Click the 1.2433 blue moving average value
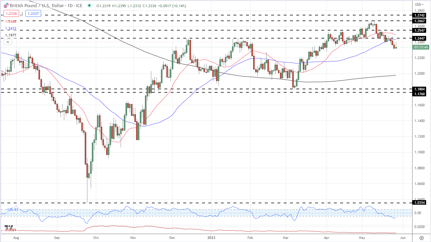Image resolution: width=431 pixels, height=242 pixels. (x=11, y=29)
